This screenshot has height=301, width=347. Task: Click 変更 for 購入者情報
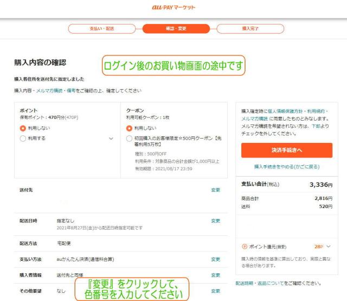(x=216, y=275)
